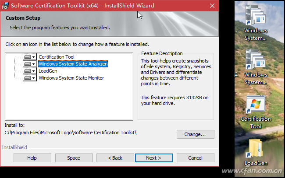This screenshot has height=178, width=285.
Task: Proceed with the Next button
Action: pos(154,158)
